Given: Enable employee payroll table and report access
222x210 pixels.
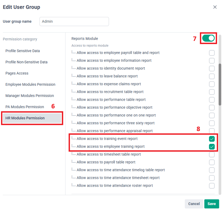Looking at the screenshot, I should point(212,53).
